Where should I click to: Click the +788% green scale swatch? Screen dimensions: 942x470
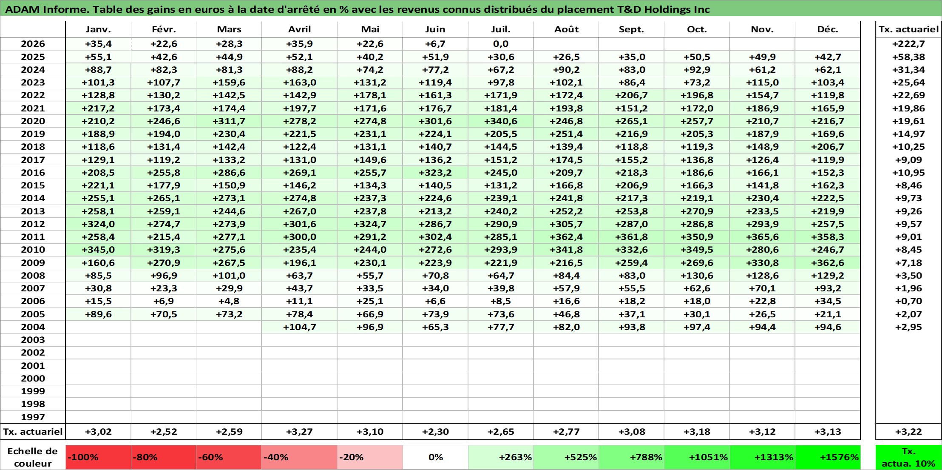631,457
